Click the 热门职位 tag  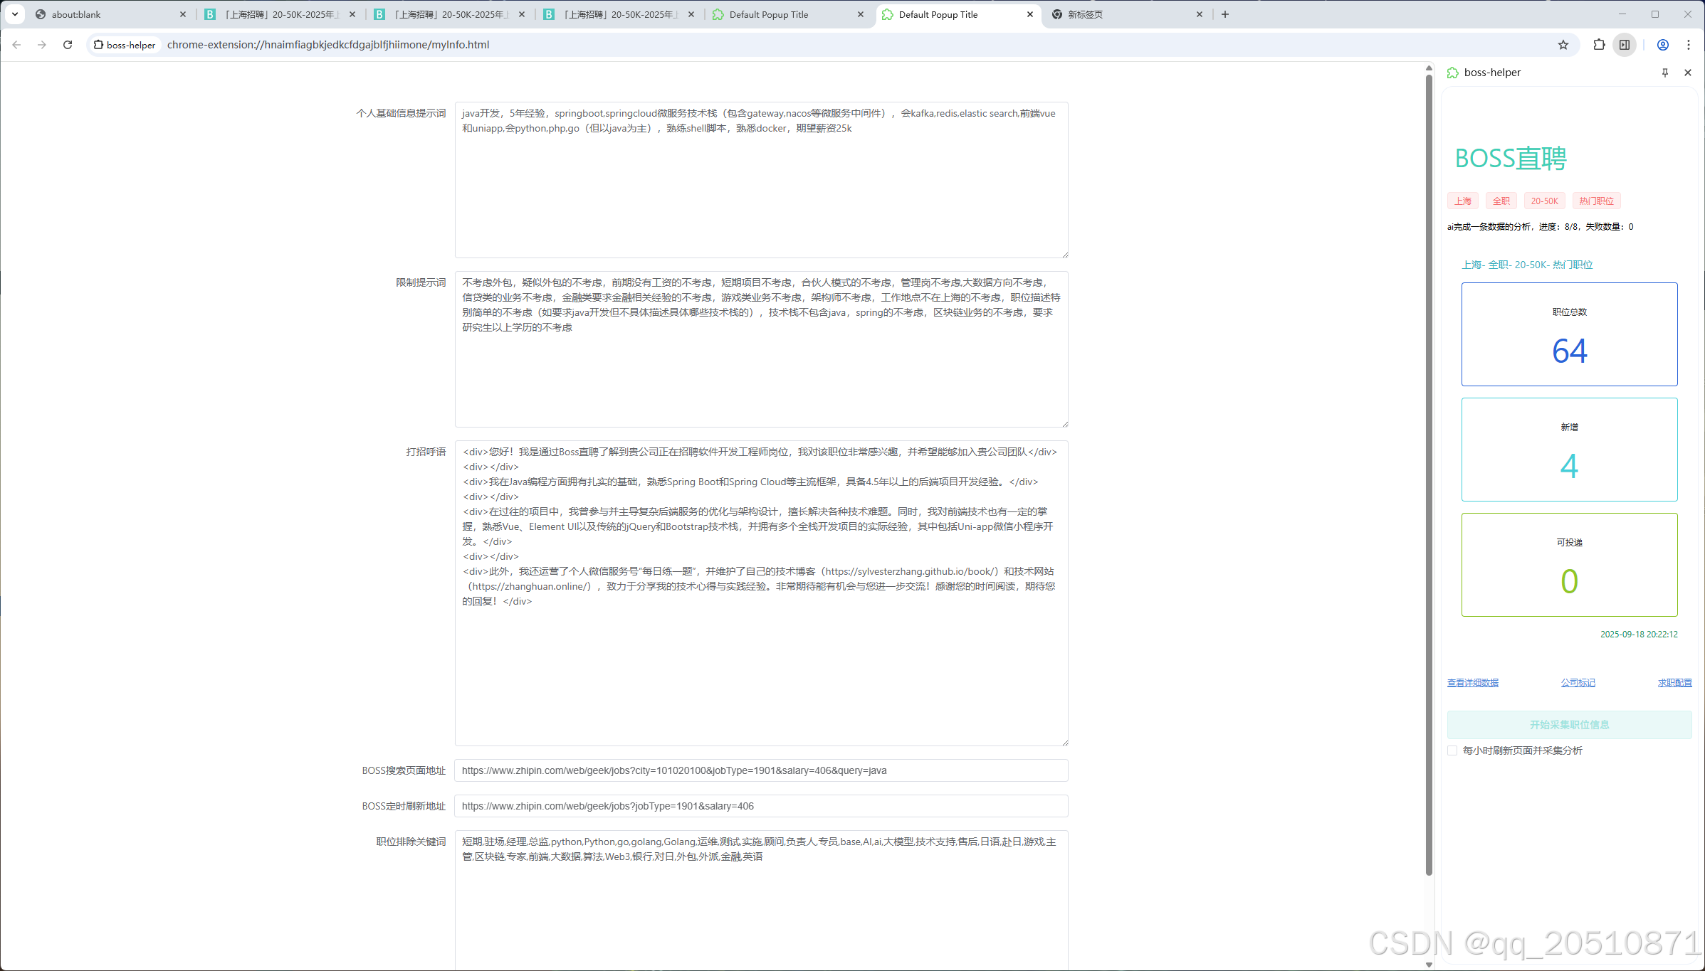[1596, 201]
